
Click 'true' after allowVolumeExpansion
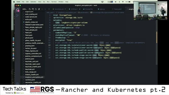point(77,28)
